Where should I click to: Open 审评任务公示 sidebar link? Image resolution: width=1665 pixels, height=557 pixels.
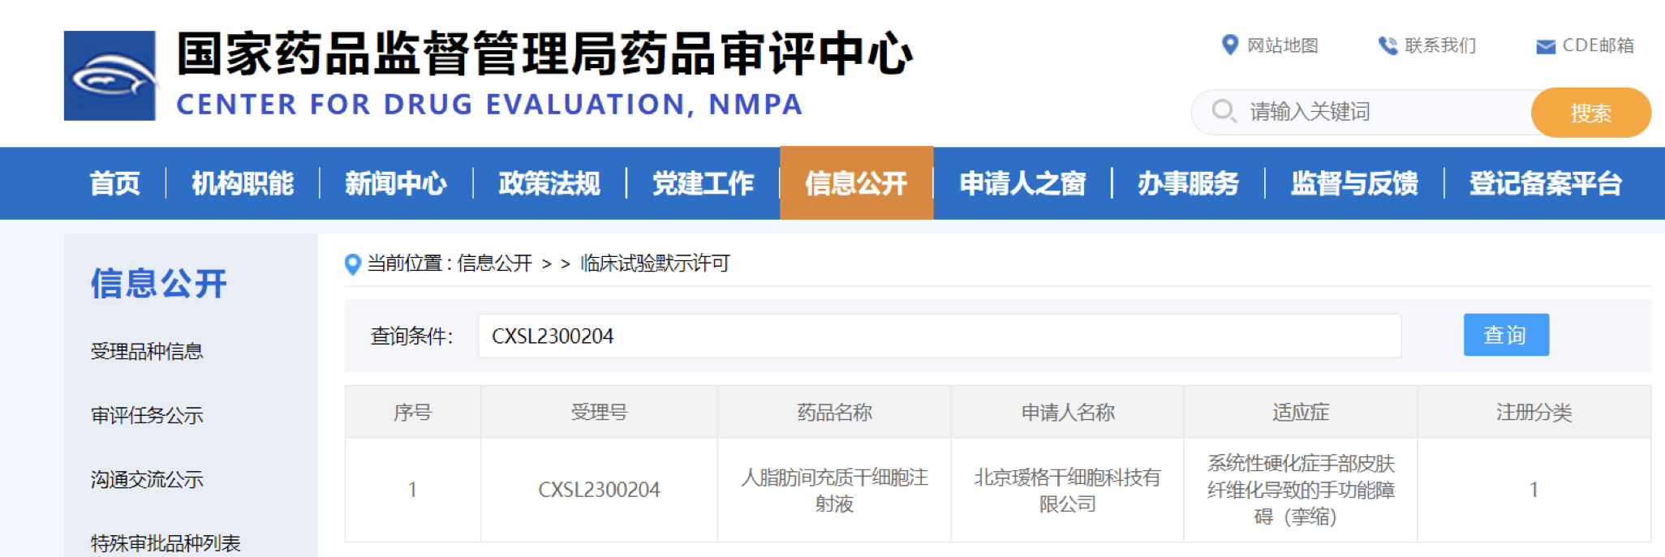point(147,415)
